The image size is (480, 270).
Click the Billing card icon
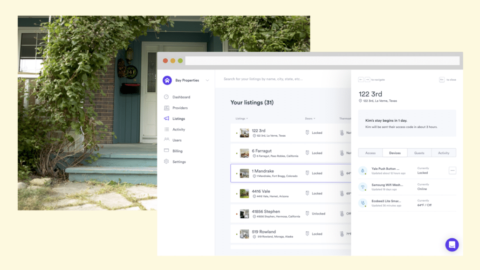tap(166, 150)
